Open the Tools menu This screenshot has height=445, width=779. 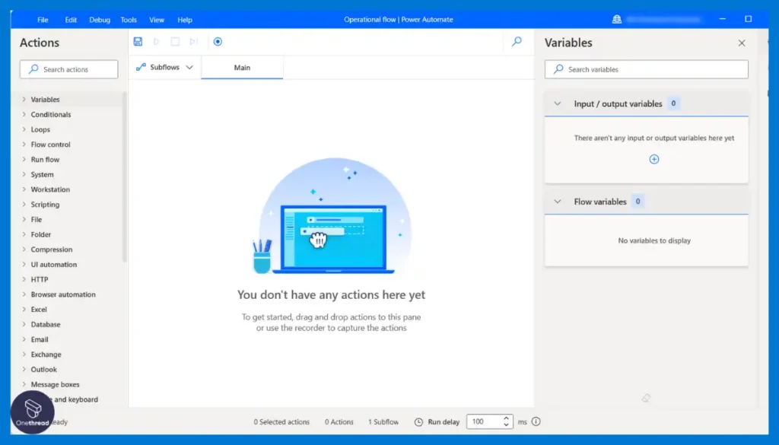coord(128,20)
